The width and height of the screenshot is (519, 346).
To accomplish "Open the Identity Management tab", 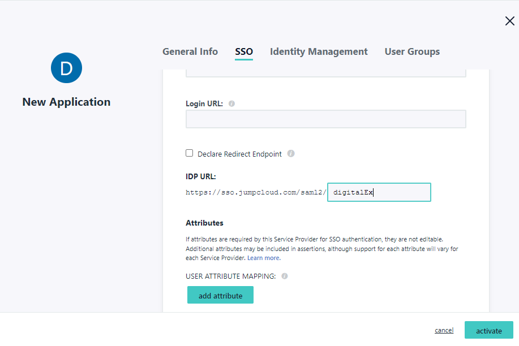I will pos(319,51).
